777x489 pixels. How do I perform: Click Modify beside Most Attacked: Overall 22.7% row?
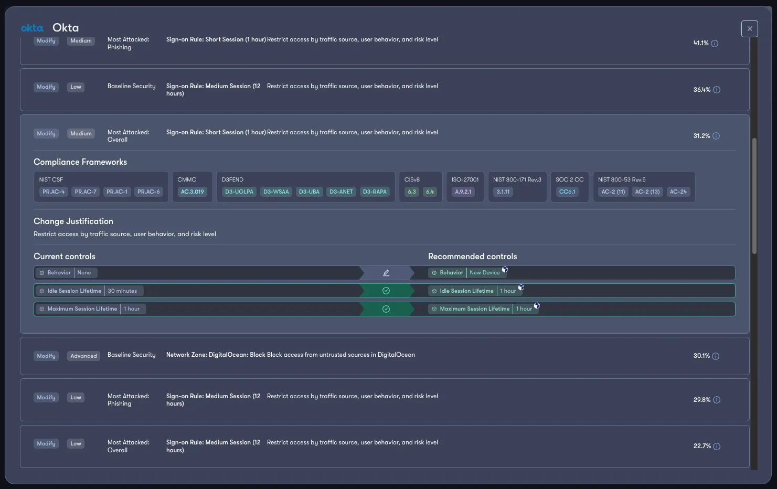point(46,443)
